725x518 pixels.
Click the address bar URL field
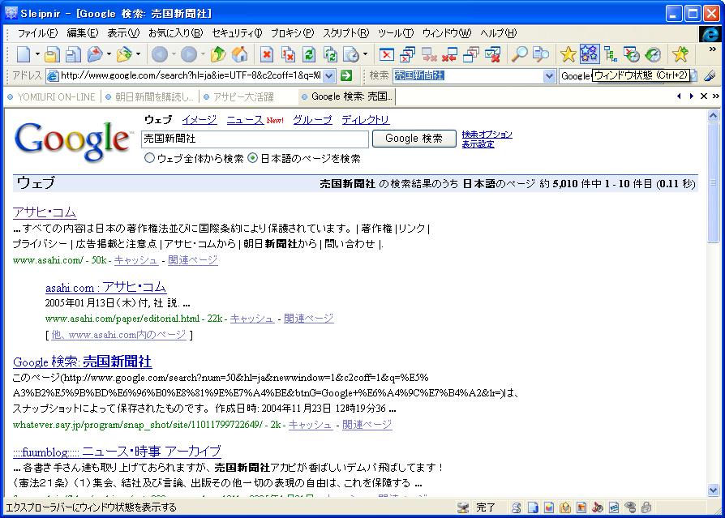click(x=191, y=75)
